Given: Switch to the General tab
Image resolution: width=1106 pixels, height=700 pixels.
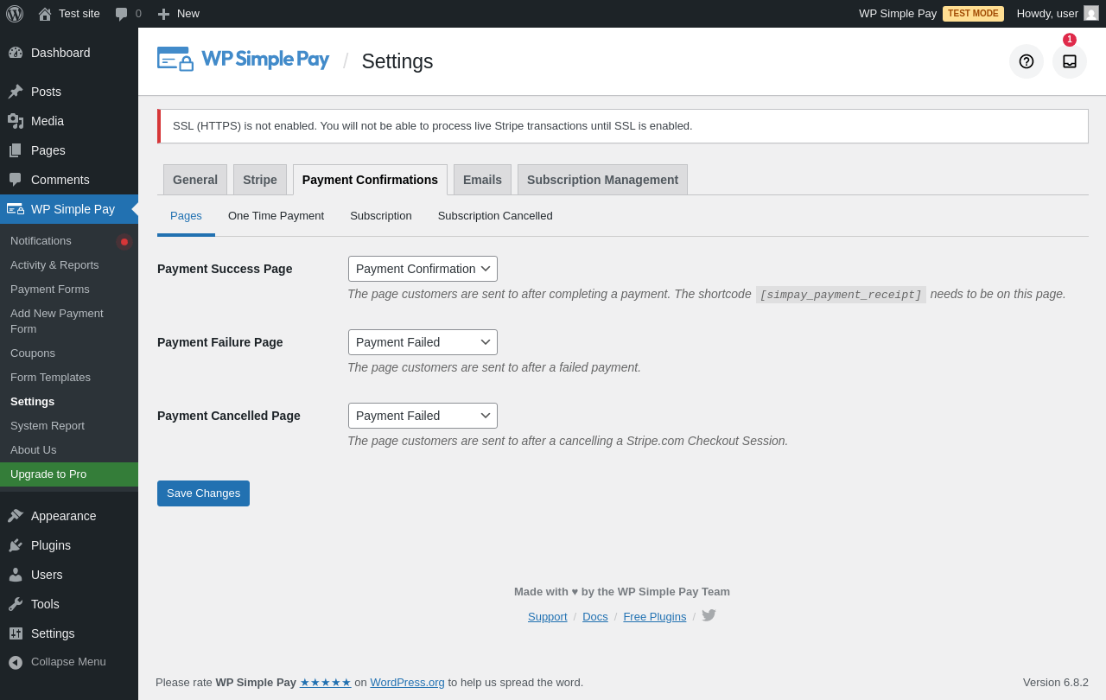Looking at the screenshot, I should tap(195, 180).
